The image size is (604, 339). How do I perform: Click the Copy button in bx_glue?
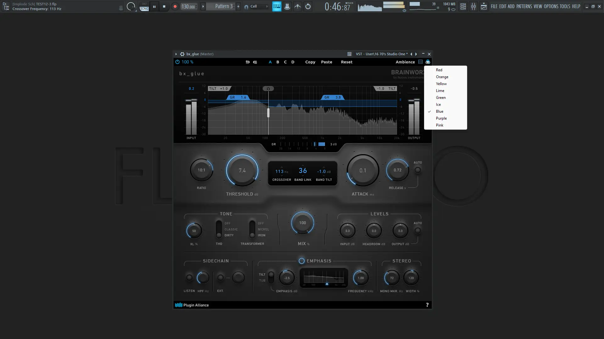[310, 62]
